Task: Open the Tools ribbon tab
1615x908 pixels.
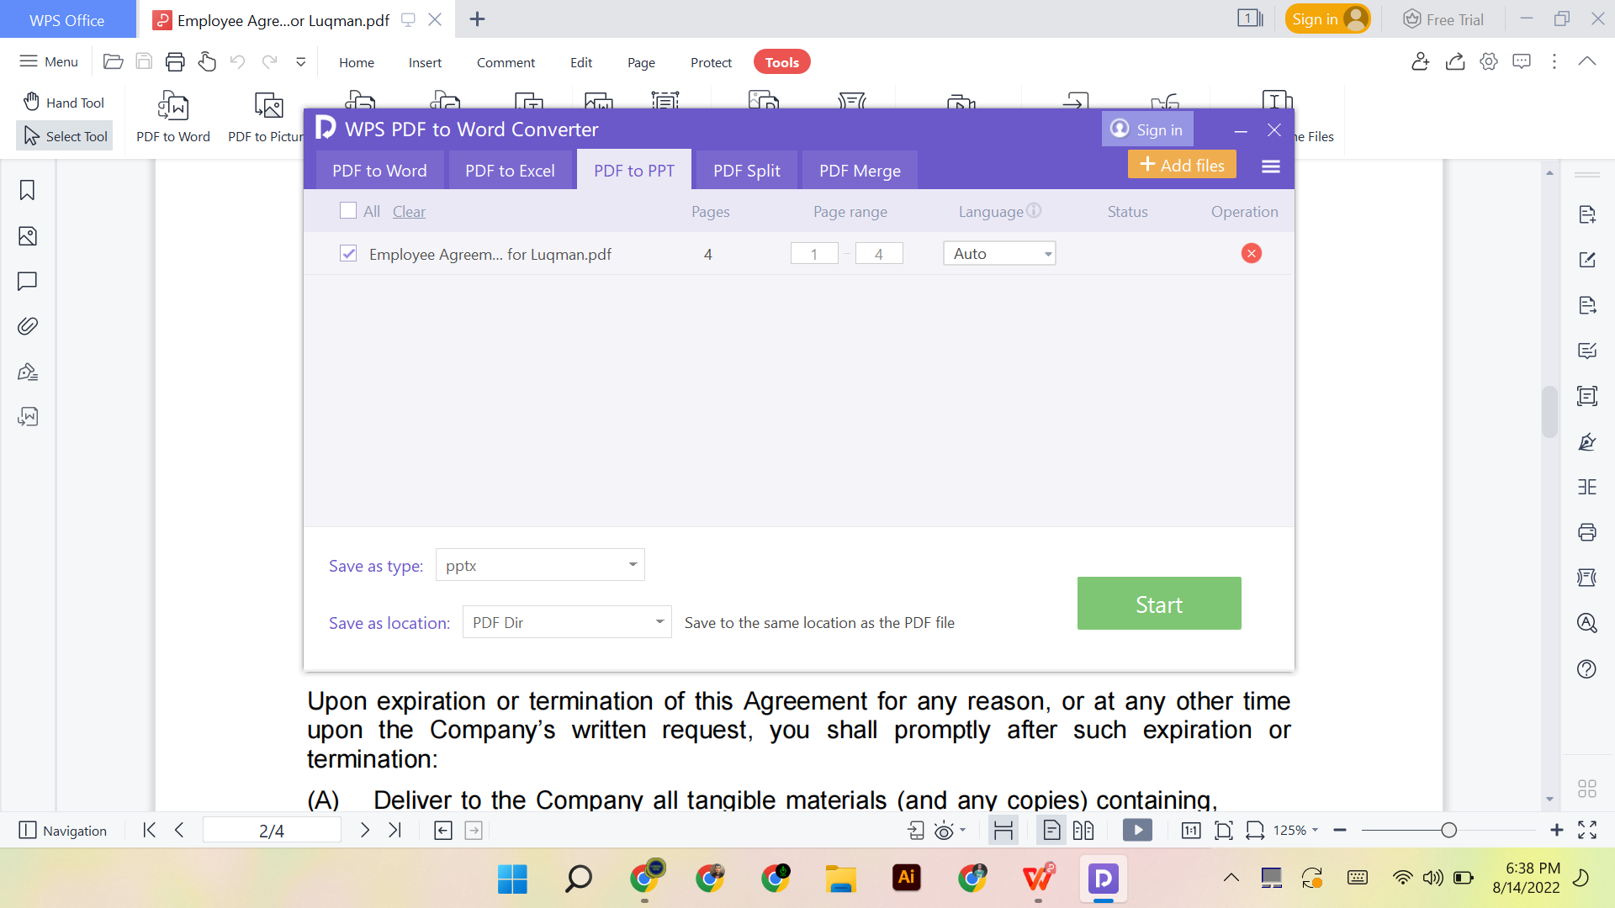Action: (781, 61)
